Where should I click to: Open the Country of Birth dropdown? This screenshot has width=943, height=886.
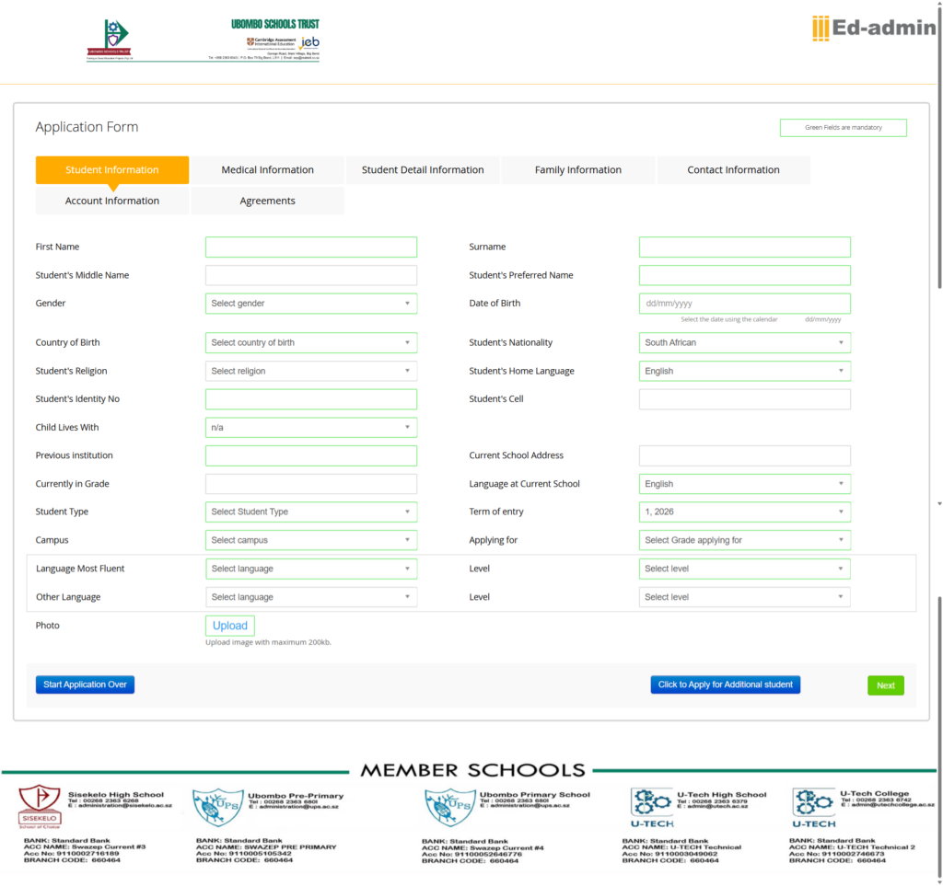tap(311, 342)
